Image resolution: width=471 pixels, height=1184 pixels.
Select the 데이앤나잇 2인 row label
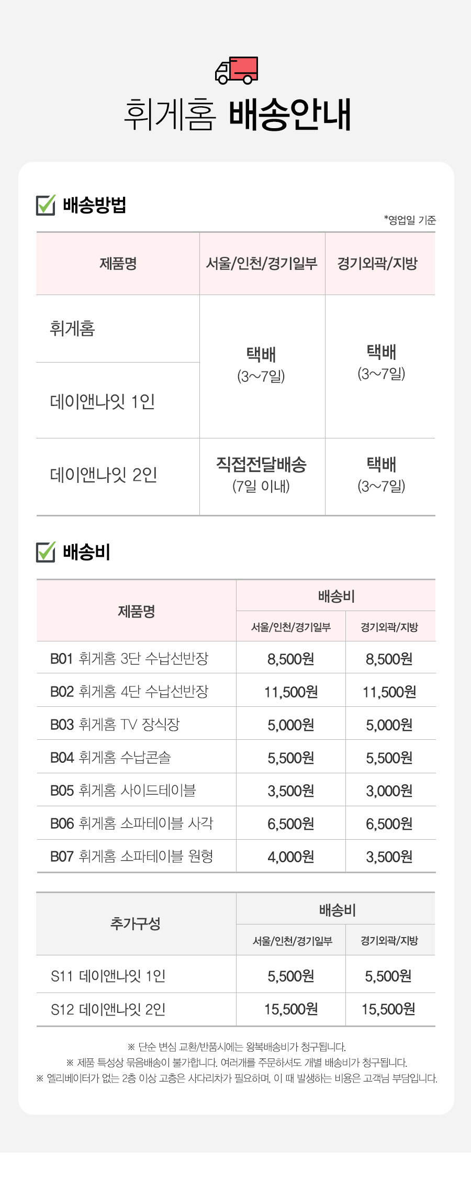[104, 475]
